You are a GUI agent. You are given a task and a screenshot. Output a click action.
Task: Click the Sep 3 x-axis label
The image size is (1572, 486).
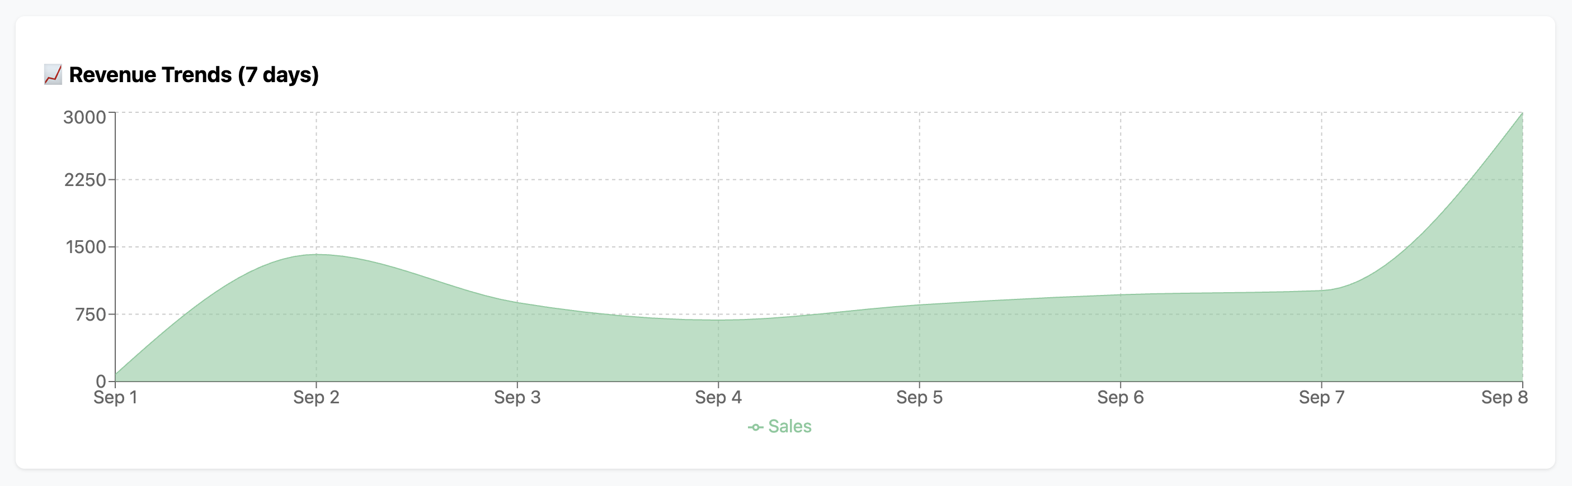(x=517, y=398)
